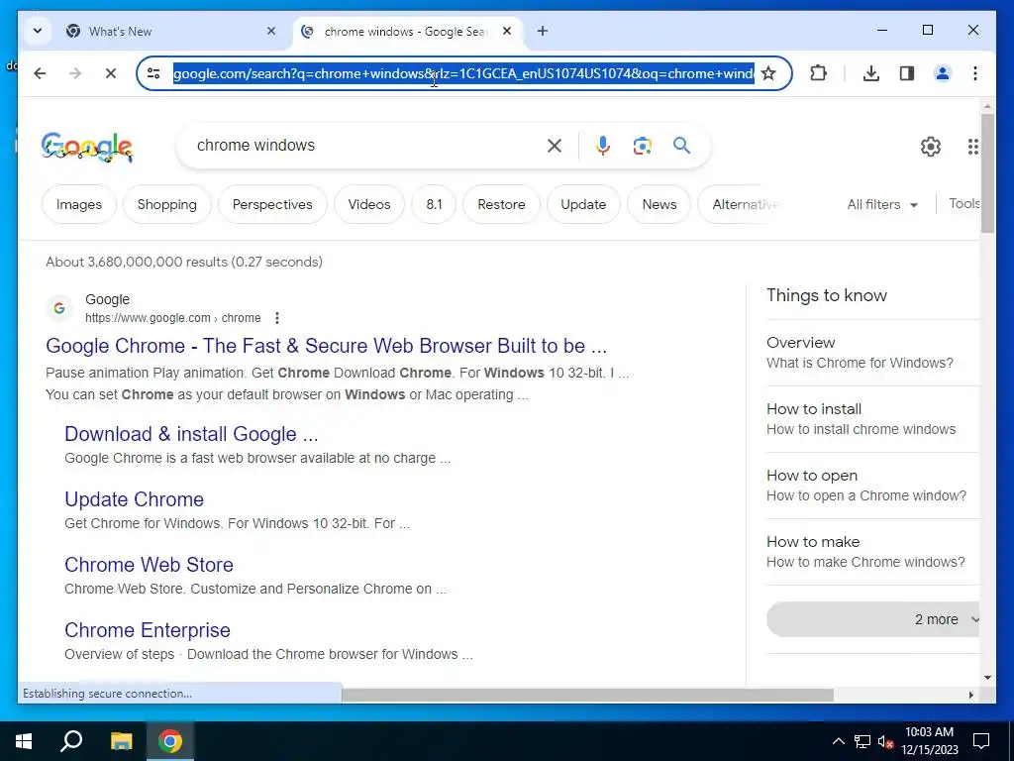The image size is (1014, 761).
Task: Click the URL in the address bar
Action: point(463,73)
